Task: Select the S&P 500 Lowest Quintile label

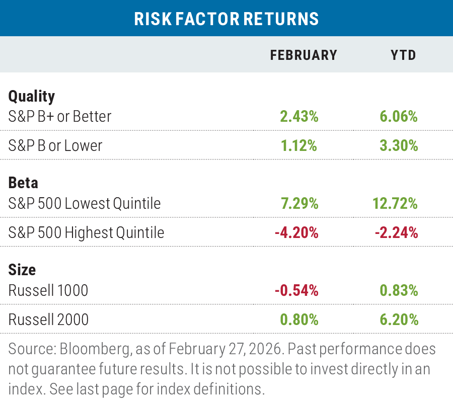Action: pyautogui.click(x=85, y=203)
